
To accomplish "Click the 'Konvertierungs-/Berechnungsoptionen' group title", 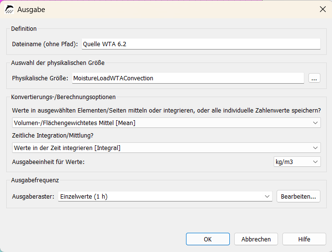I will click(x=63, y=97).
